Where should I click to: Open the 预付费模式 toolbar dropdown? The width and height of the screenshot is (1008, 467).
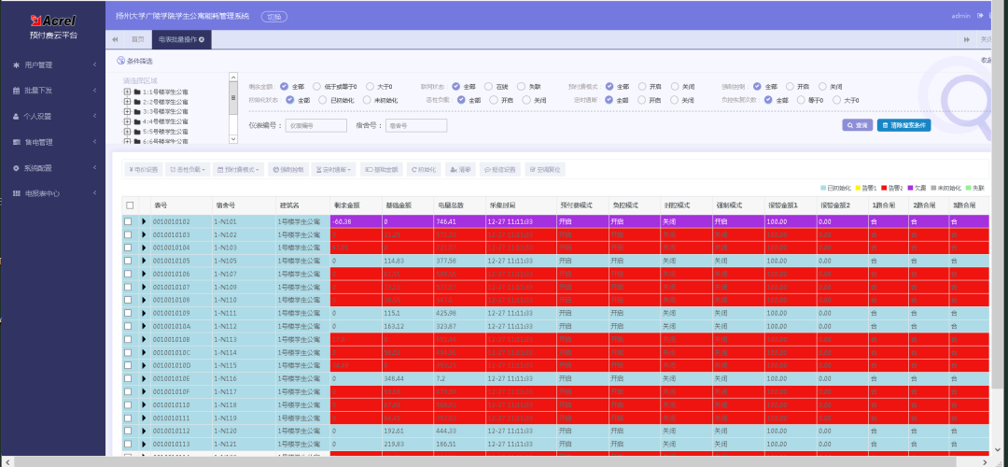(238, 170)
